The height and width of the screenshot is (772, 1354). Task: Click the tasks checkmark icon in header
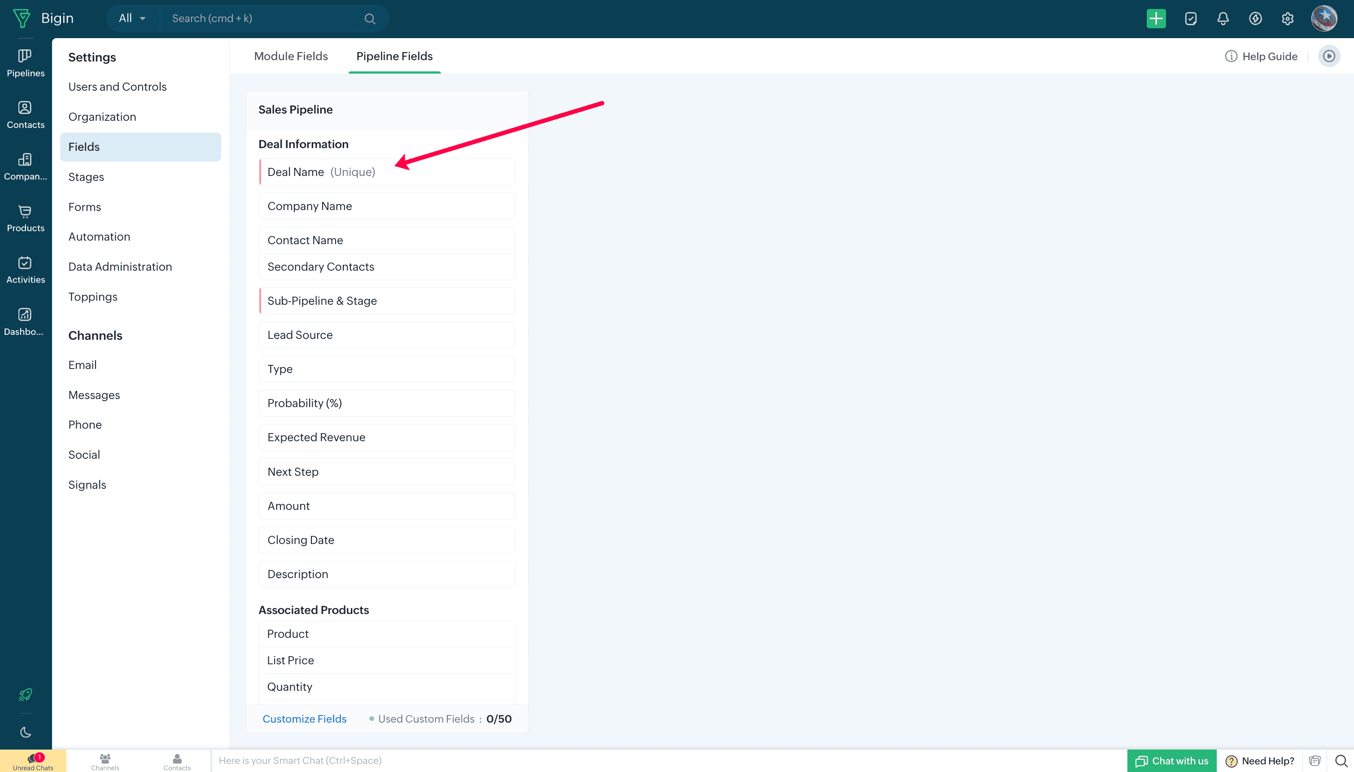click(x=1190, y=19)
